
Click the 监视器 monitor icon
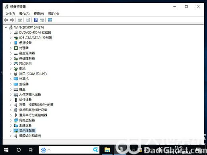point(16,84)
